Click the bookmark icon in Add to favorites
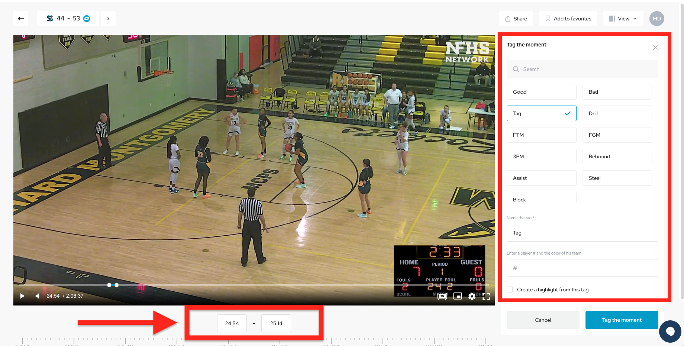The height and width of the screenshot is (346, 684). [x=548, y=19]
